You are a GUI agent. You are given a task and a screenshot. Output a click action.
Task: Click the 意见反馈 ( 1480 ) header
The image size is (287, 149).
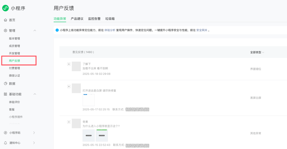coord(83,52)
